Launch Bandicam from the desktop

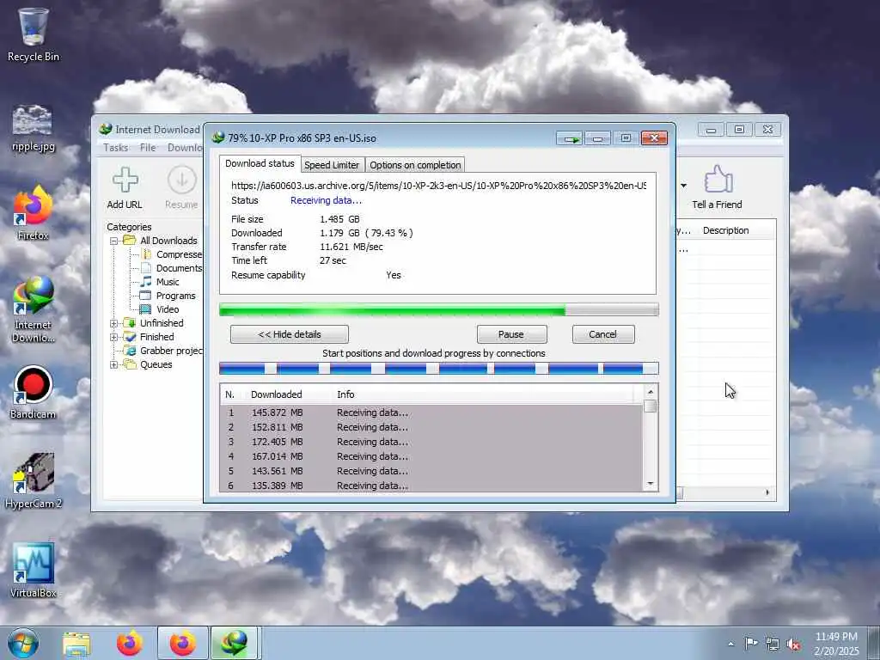pos(33,392)
